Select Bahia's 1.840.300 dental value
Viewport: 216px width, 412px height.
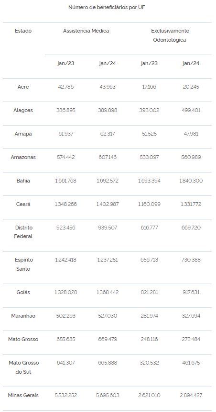tap(191, 181)
